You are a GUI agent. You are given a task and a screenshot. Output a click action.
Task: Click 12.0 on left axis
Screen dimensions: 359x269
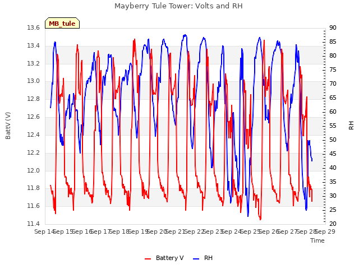coord(34,170)
